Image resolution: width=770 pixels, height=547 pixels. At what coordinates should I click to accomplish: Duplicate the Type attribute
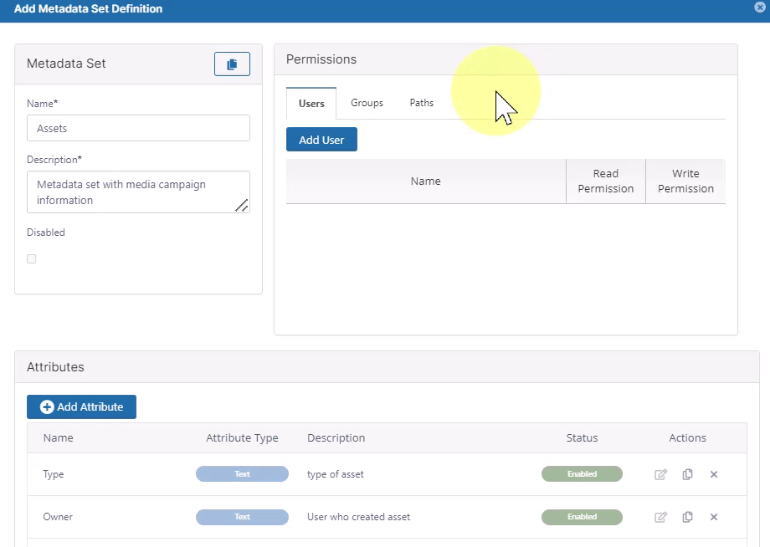point(687,474)
